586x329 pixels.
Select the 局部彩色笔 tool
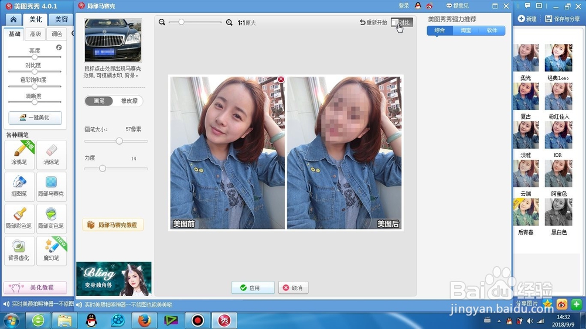19,219
